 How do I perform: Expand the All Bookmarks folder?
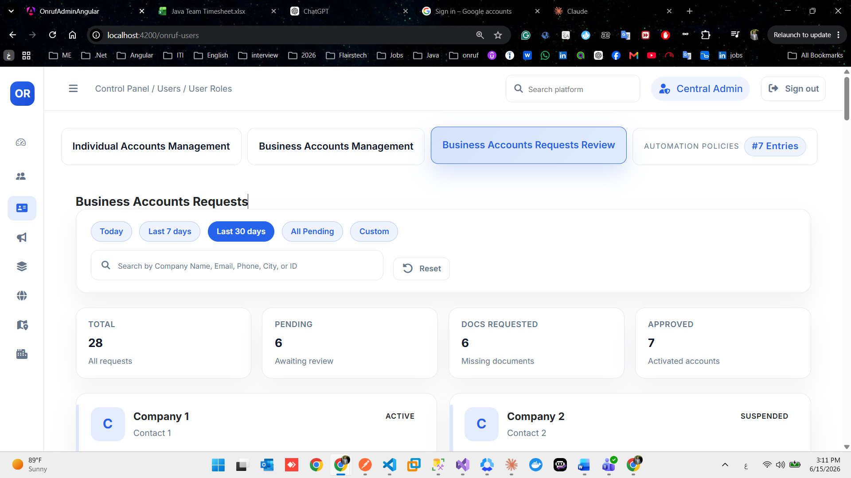tap(816, 55)
